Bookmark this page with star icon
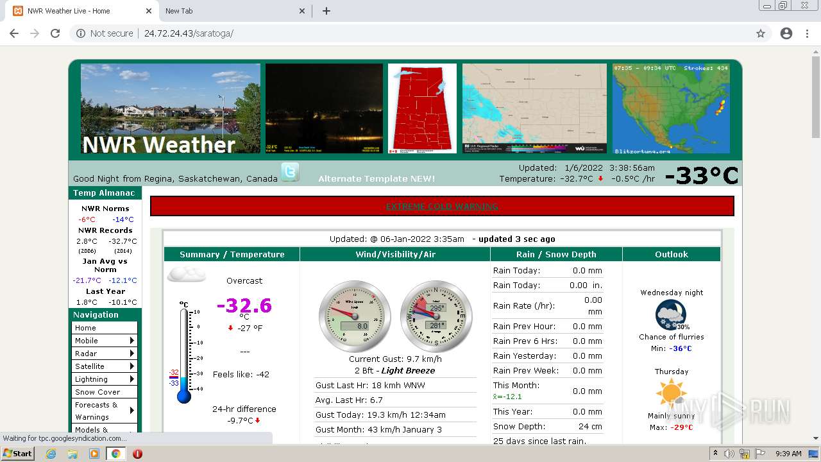The height and width of the screenshot is (462, 821). click(x=761, y=33)
